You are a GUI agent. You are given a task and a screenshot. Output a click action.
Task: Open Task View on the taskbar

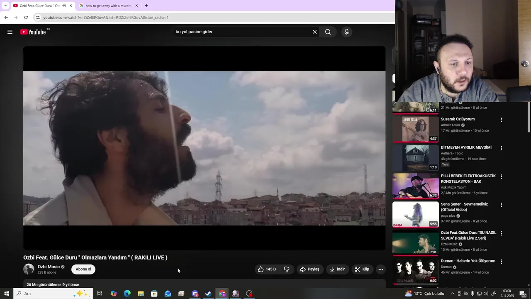(100, 294)
